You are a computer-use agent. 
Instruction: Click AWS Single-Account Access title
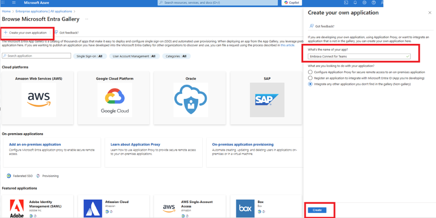pos(197,204)
